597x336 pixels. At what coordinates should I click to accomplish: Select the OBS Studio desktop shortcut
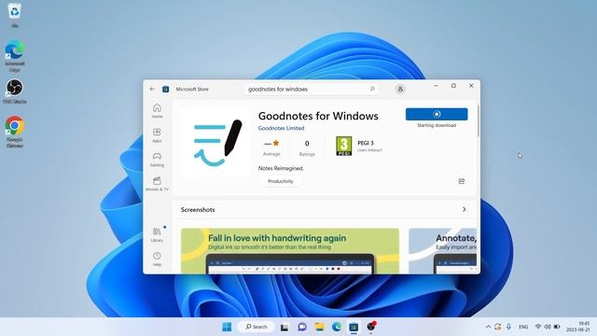click(15, 91)
